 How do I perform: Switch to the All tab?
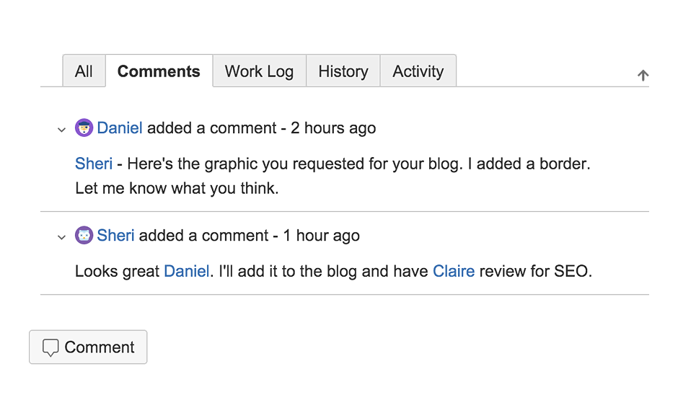click(84, 71)
